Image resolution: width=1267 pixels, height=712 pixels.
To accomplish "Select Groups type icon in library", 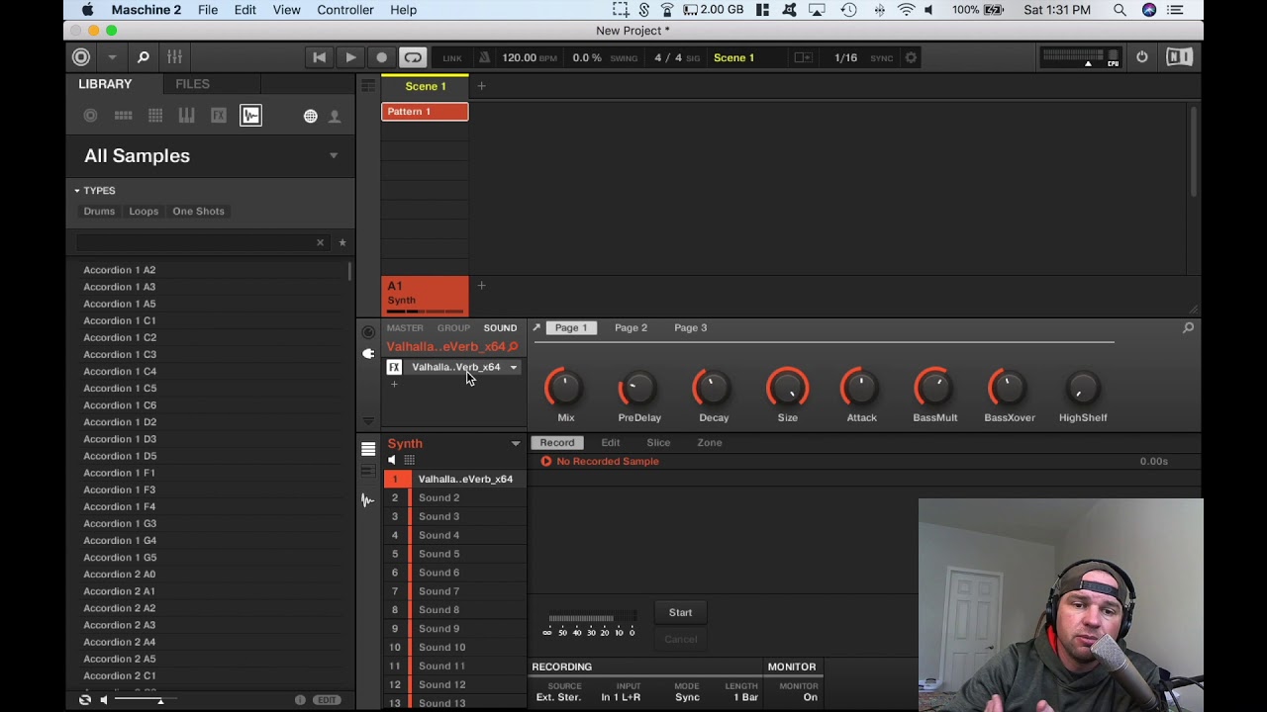I will click(123, 116).
